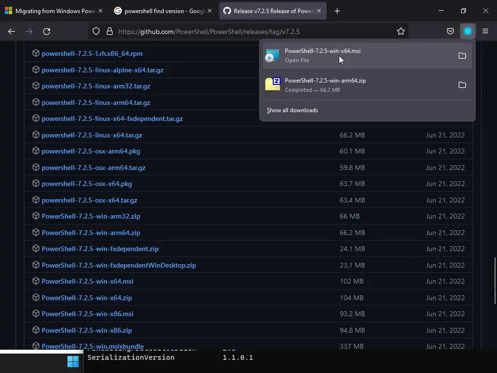View site security padlock info
The width and height of the screenshot is (497, 373).
pos(110,32)
